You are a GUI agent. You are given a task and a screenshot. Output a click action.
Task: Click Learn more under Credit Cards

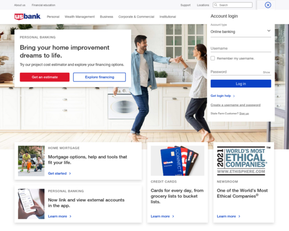(160, 217)
